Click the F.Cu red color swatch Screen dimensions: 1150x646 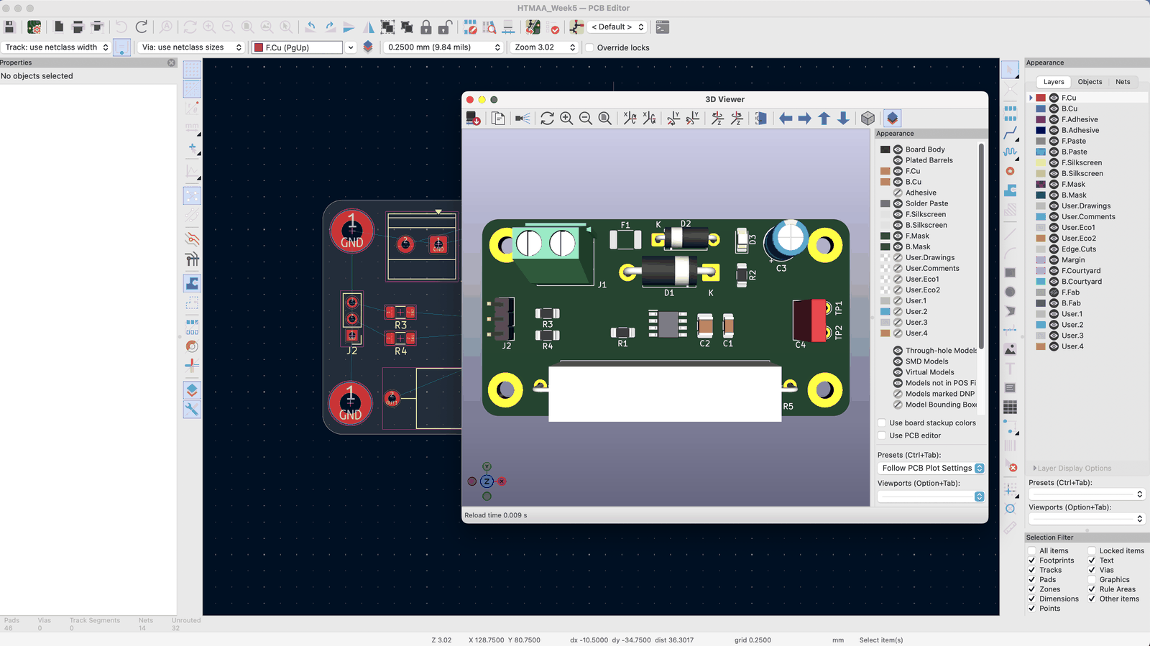pyautogui.click(x=1041, y=98)
